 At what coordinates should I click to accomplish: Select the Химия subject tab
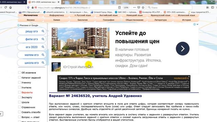click(x=57, y=20)
